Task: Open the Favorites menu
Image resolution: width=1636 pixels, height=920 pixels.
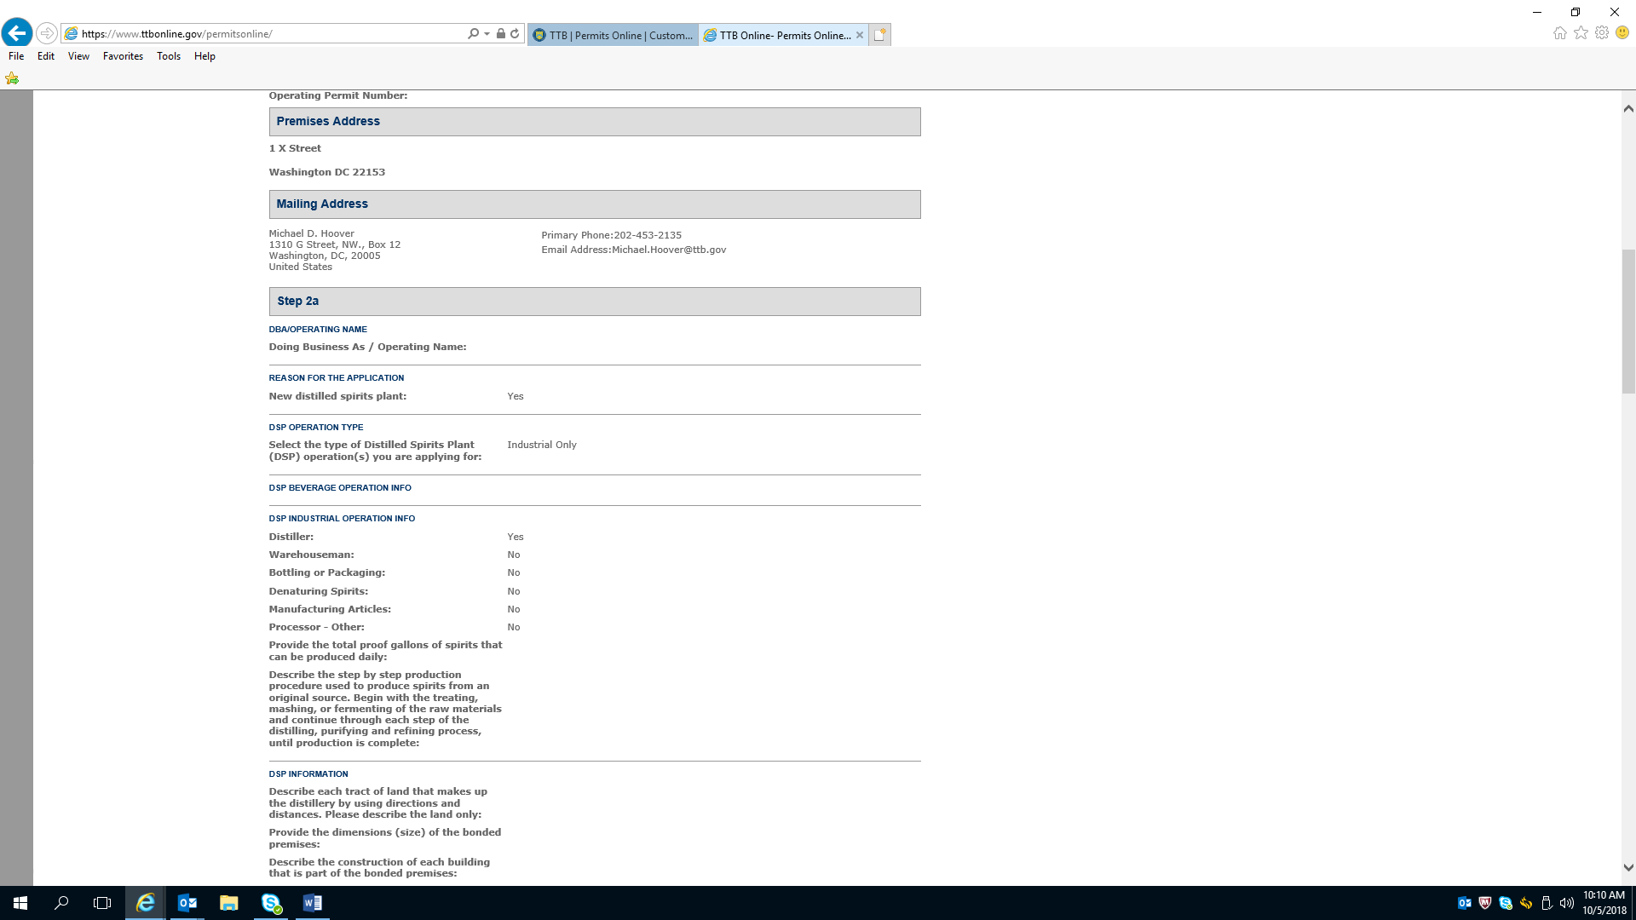Action: coord(123,56)
